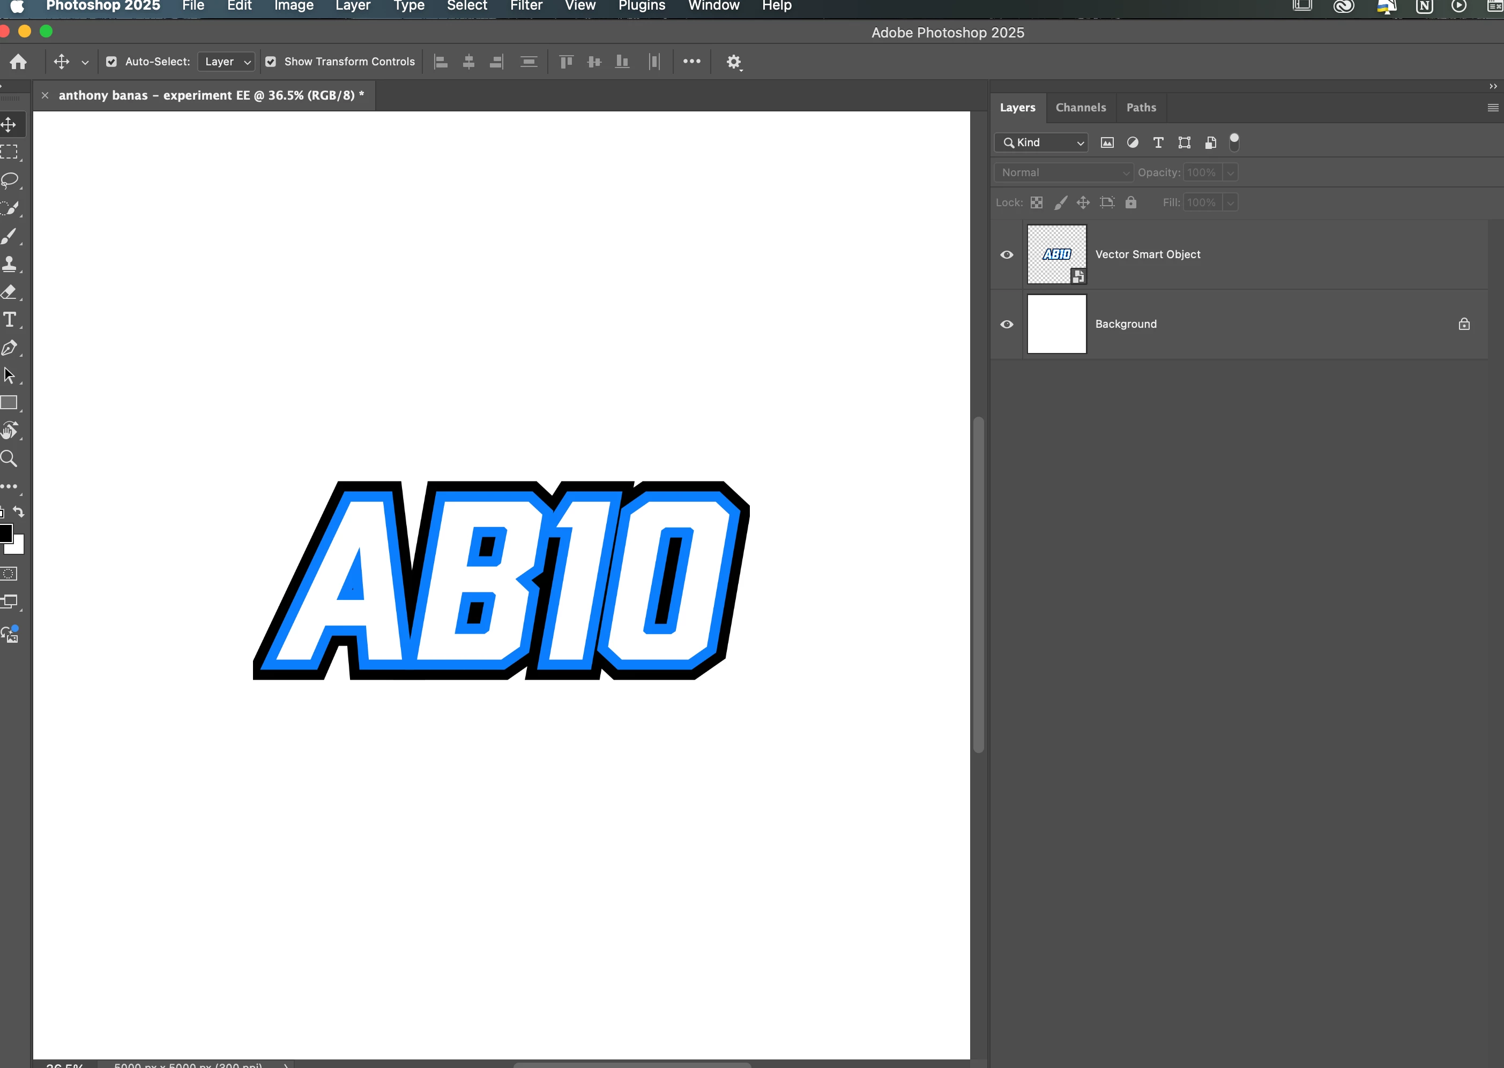
Task: Select the Zoom tool
Action: [9, 458]
